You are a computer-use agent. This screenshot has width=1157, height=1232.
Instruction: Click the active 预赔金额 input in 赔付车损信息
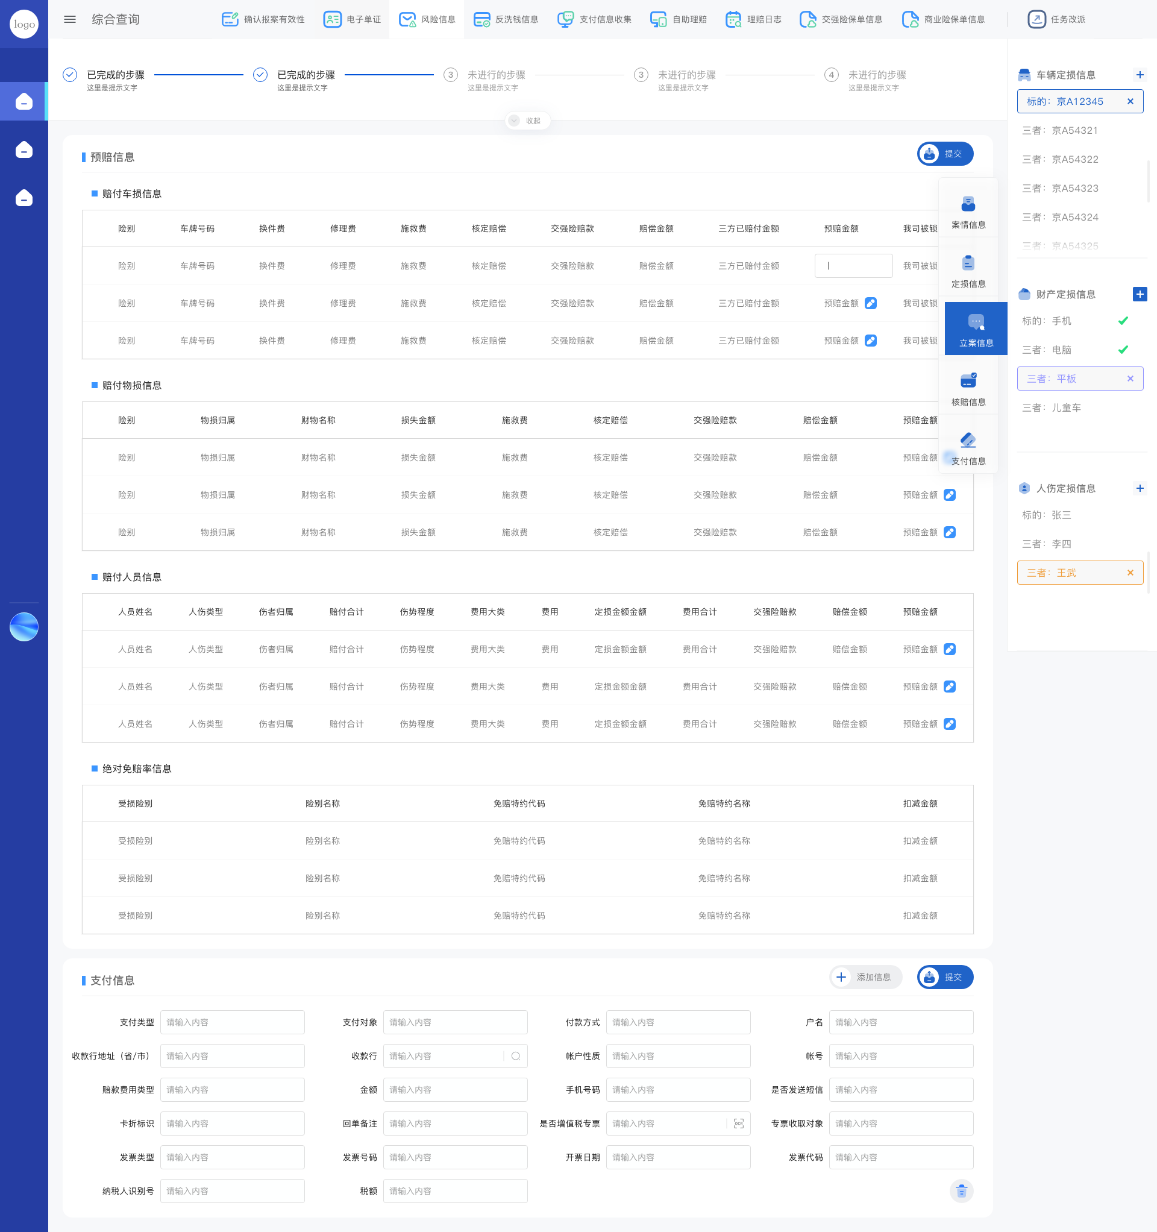(x=853, y=266)
